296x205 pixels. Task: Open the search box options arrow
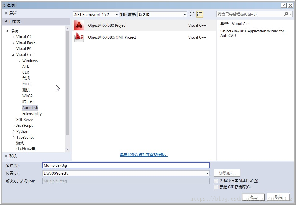click(x=290, y=14)
